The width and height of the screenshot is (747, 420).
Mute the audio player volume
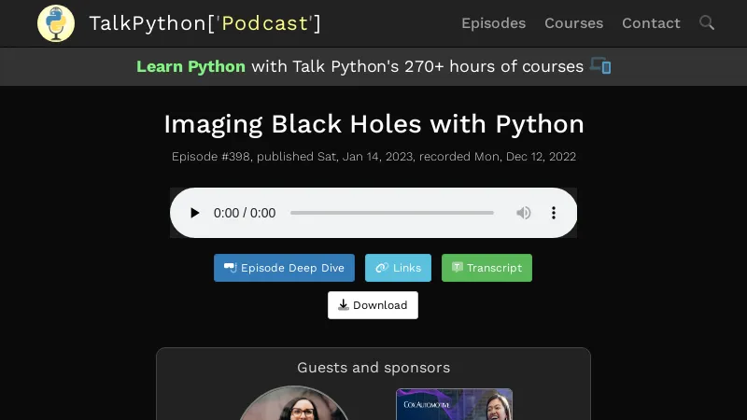(x=524, y=213)
